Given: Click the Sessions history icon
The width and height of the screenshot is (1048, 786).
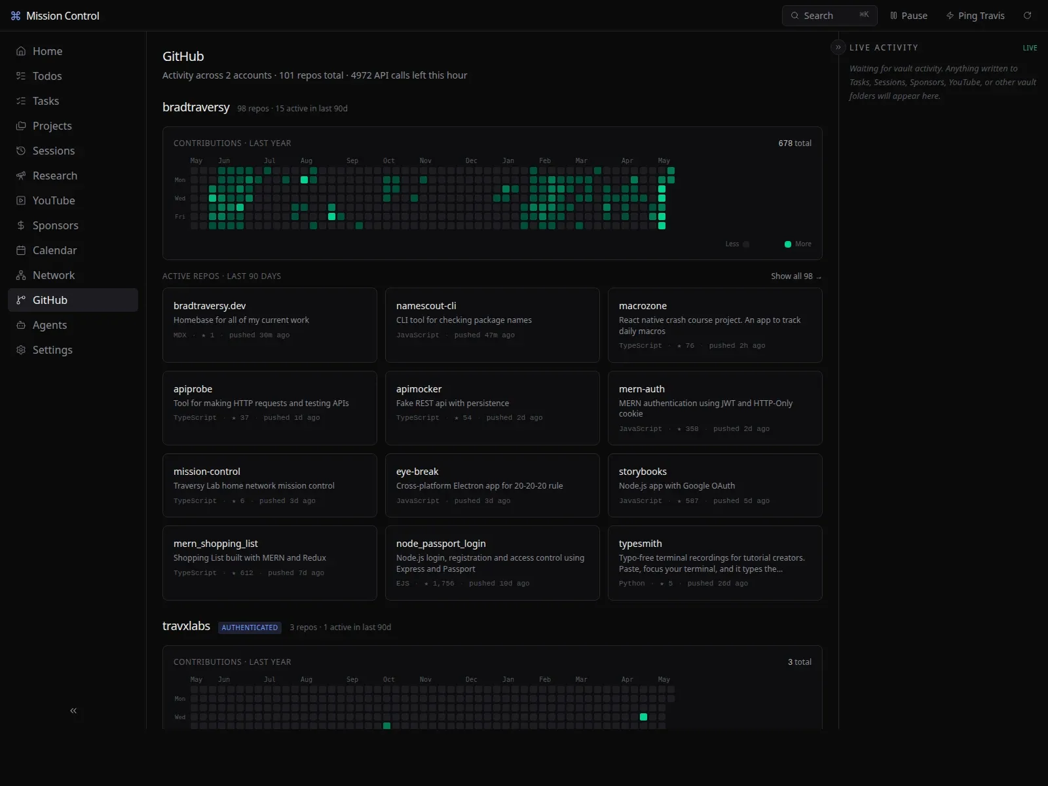Looking at the screenshot, I should coord(21,151).
